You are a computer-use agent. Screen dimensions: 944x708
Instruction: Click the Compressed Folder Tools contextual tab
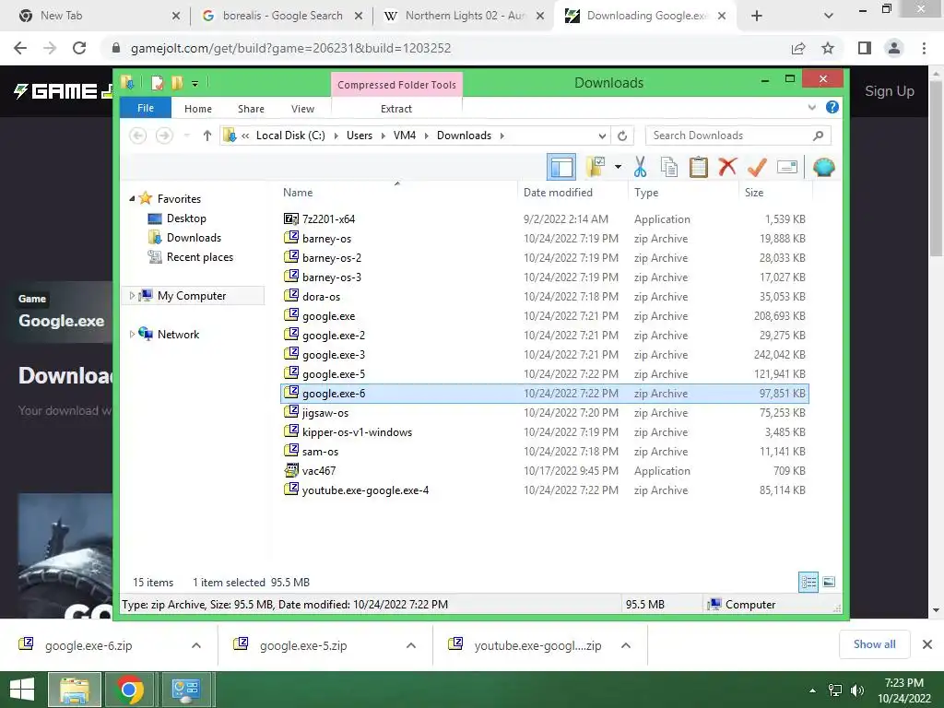click(396, 85)
